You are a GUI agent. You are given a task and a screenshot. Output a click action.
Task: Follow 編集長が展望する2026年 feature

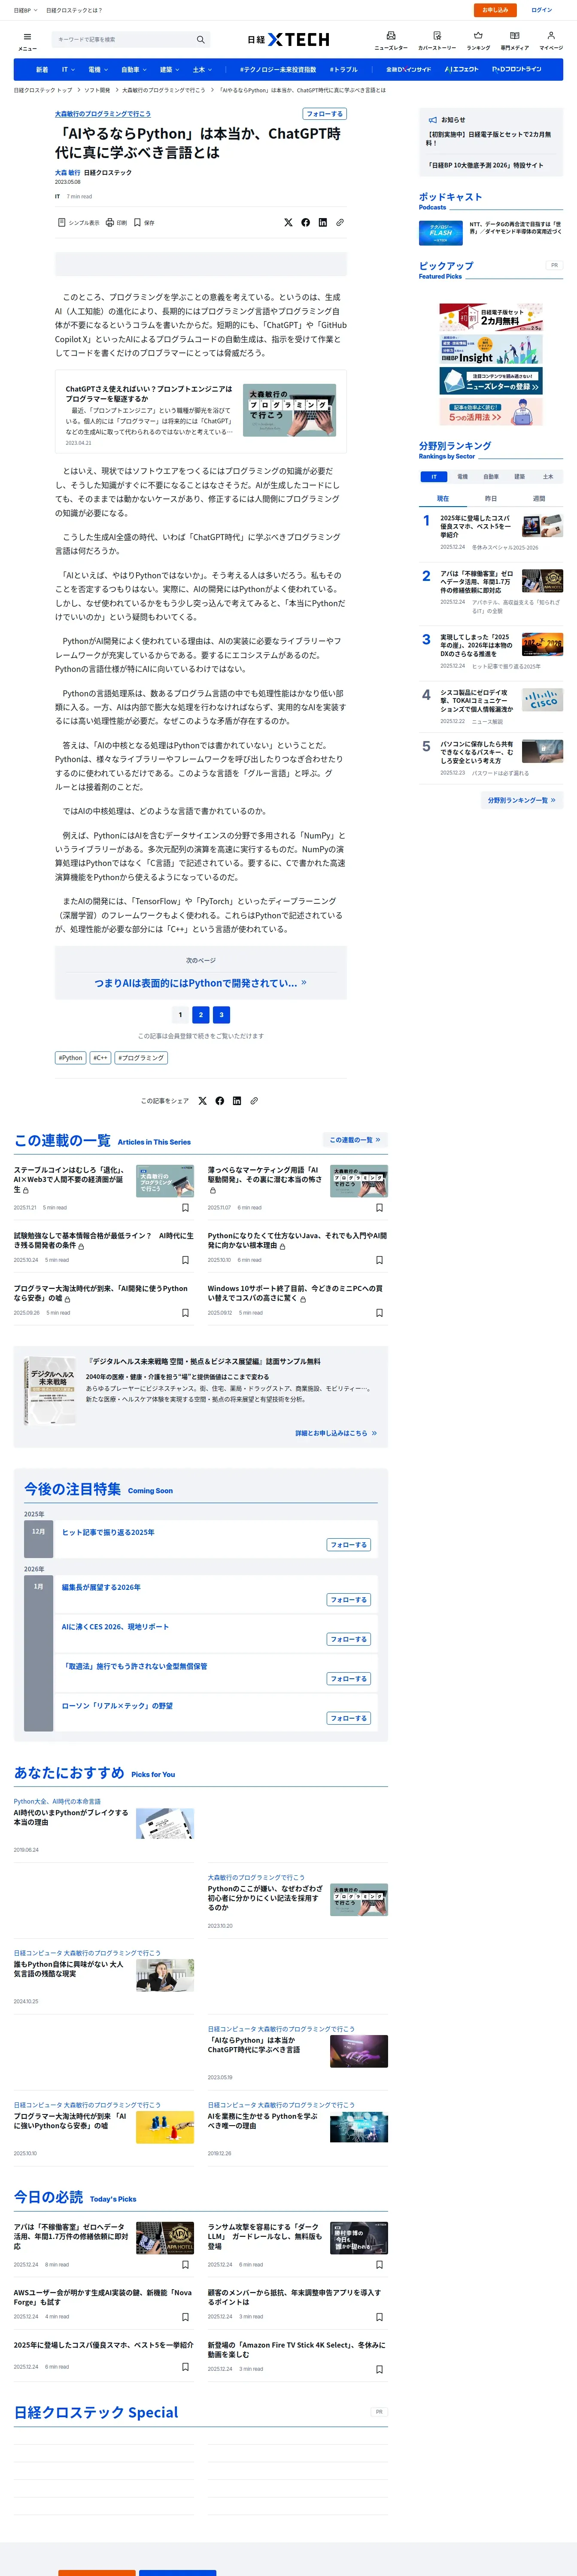click(x=349, y=1600)
